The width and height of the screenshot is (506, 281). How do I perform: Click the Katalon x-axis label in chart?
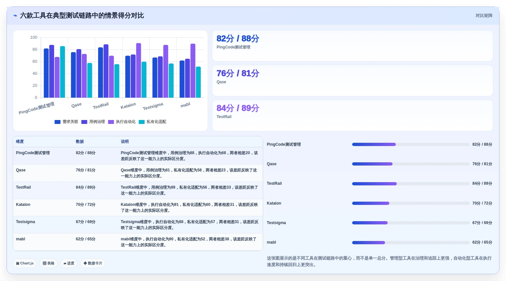[x=128, y=106]
